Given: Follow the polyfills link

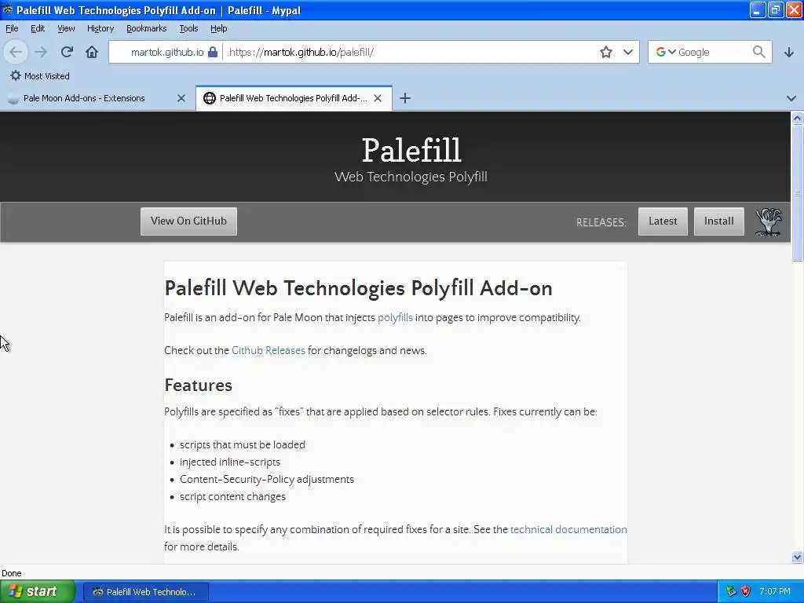Looking at the screenshot, I should pyautogui.click(x=395, y=317).
